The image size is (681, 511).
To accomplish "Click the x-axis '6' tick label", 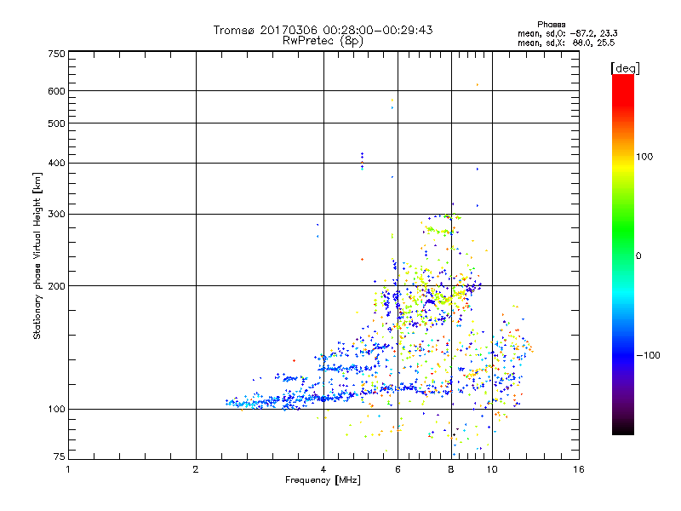I will tap(398, 469).
